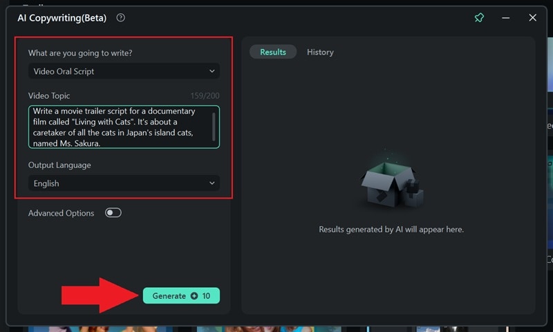This screenshot has height=332, width=553.
Task: Click the Video Topic text box scrollbar
Action: pos(214,127)
